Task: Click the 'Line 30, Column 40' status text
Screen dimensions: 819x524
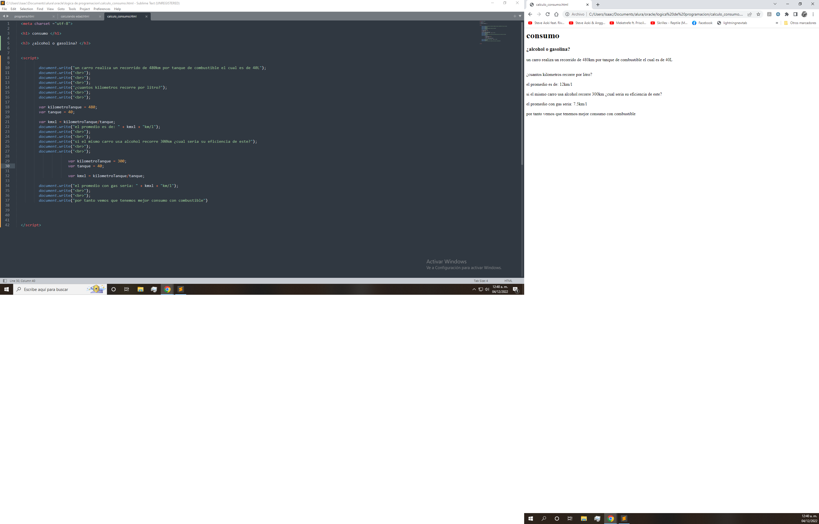Action: click(x=22, y=281)
